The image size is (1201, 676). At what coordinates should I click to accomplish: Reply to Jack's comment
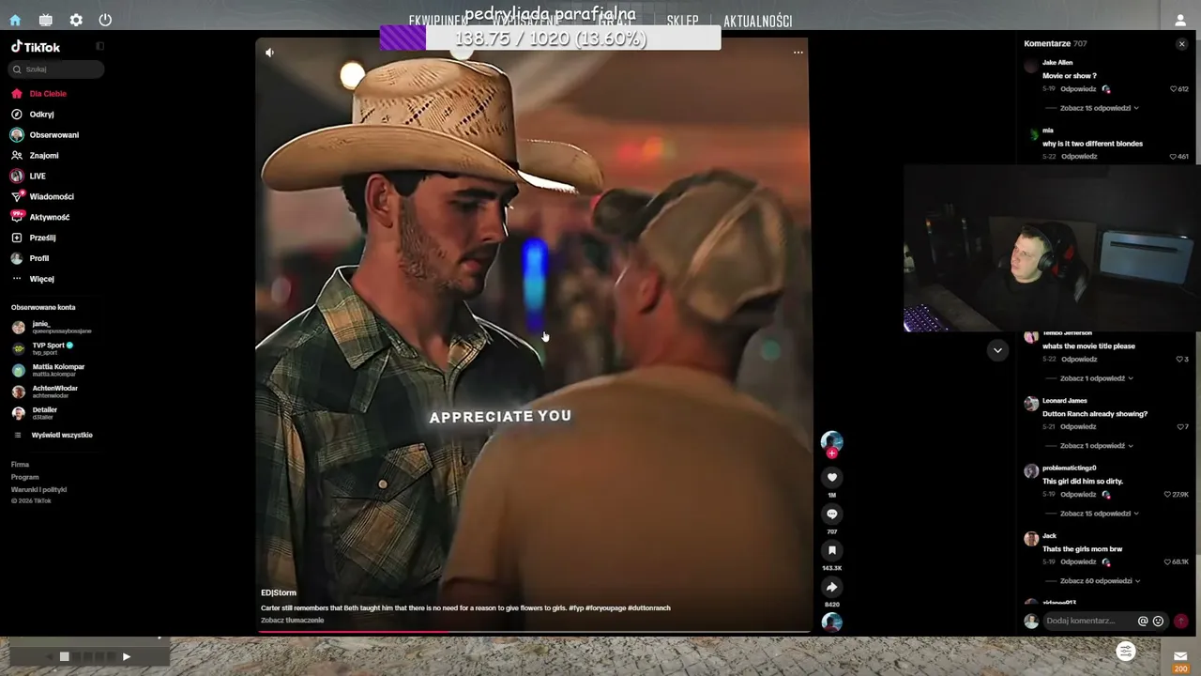tap(1078, 562)
